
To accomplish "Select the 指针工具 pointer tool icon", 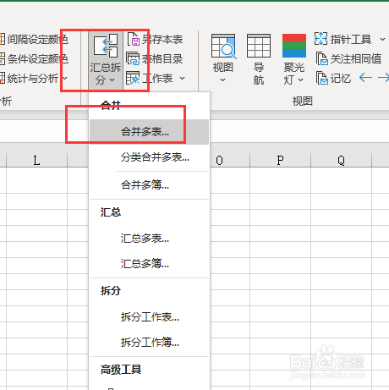I will 321,39.
